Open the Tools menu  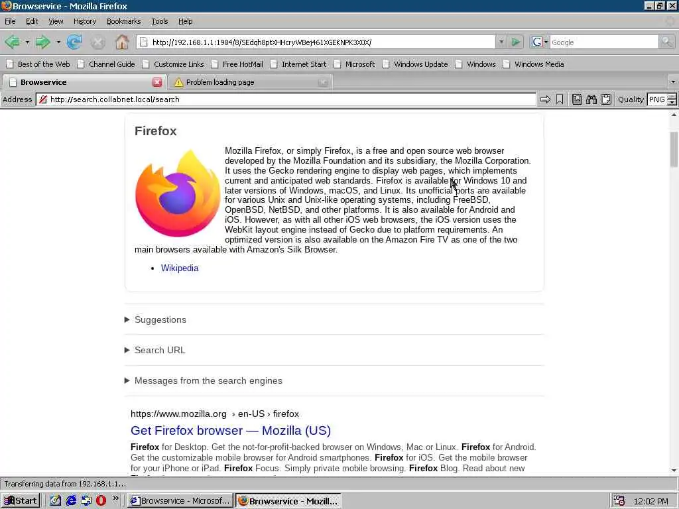[x=159, y=21]
